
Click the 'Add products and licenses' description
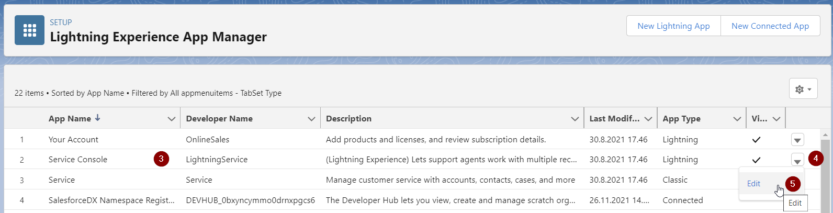pyautogui.click(x=436, y=140)
